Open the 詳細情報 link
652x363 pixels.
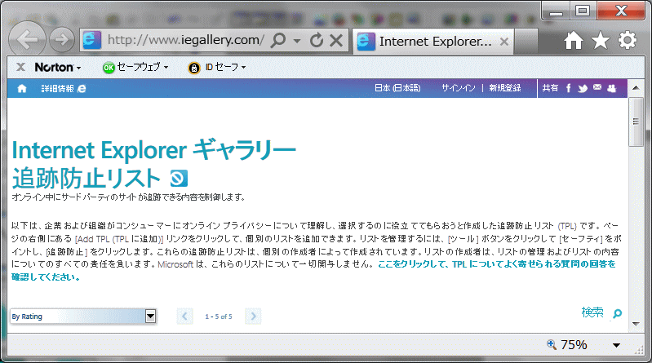pyautogui.click(x=63, y=88)
